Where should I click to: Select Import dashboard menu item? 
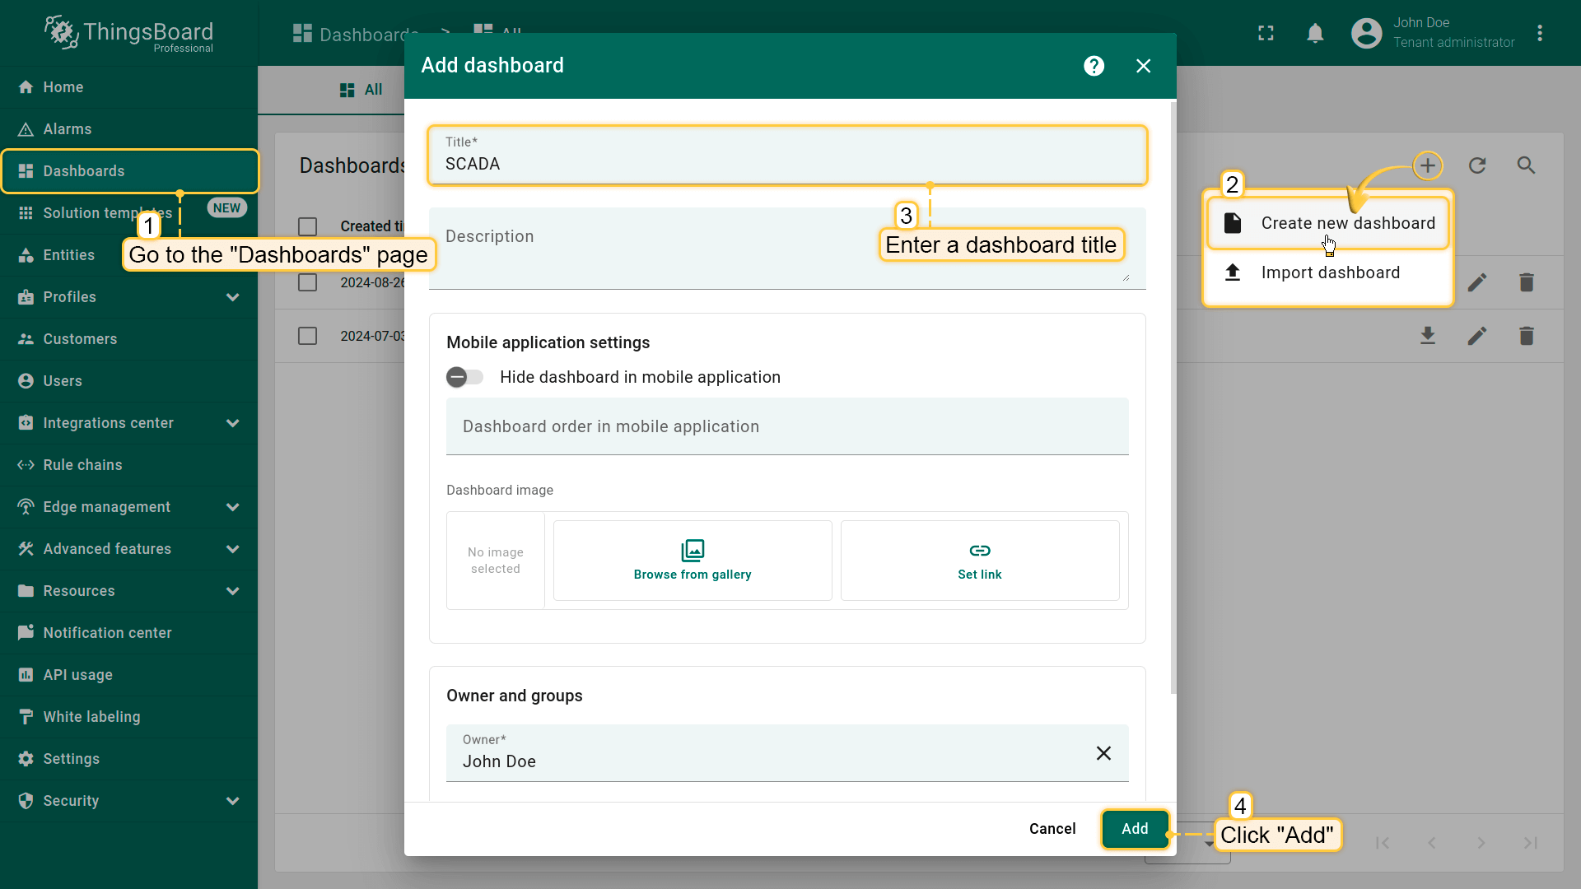tap(1329, 272)
